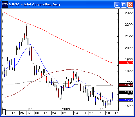
Task: Click the red 1870 moving average label
Action: [126, 62]
